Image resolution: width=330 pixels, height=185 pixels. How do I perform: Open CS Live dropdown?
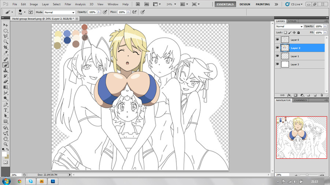point(294,4)
